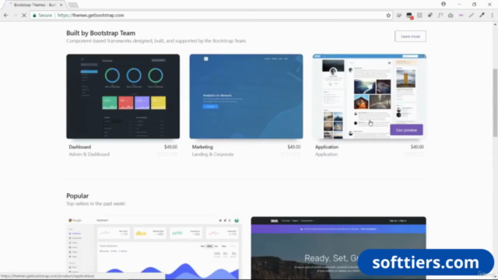Viewport: 498px width, 280px height.
Task: Open the 'Ready, Set, Go' theme thumbnail
Action: point(338,248)
